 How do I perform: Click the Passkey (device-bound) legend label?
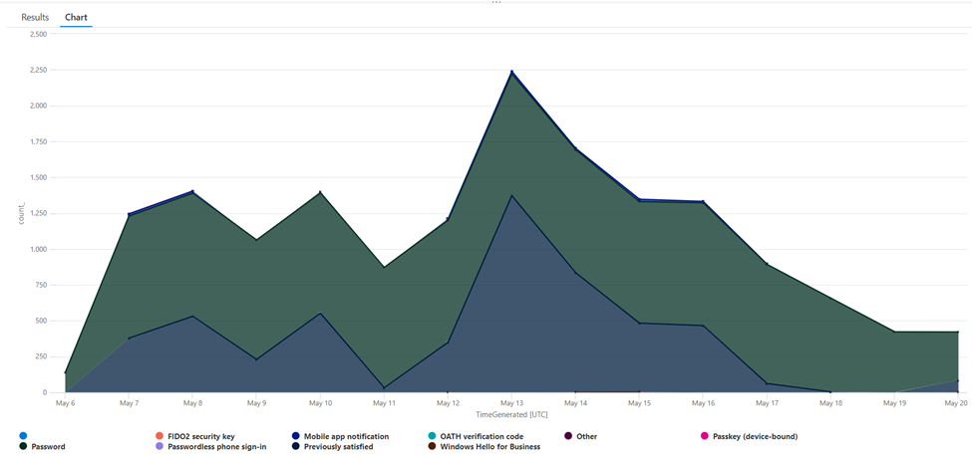(755, 436)
